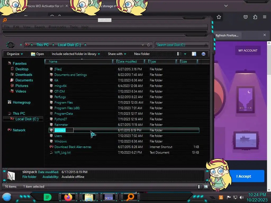Select Homegroup in navigation pane
This screenshot has width=271, height=203.
click(x=22, y=102)
